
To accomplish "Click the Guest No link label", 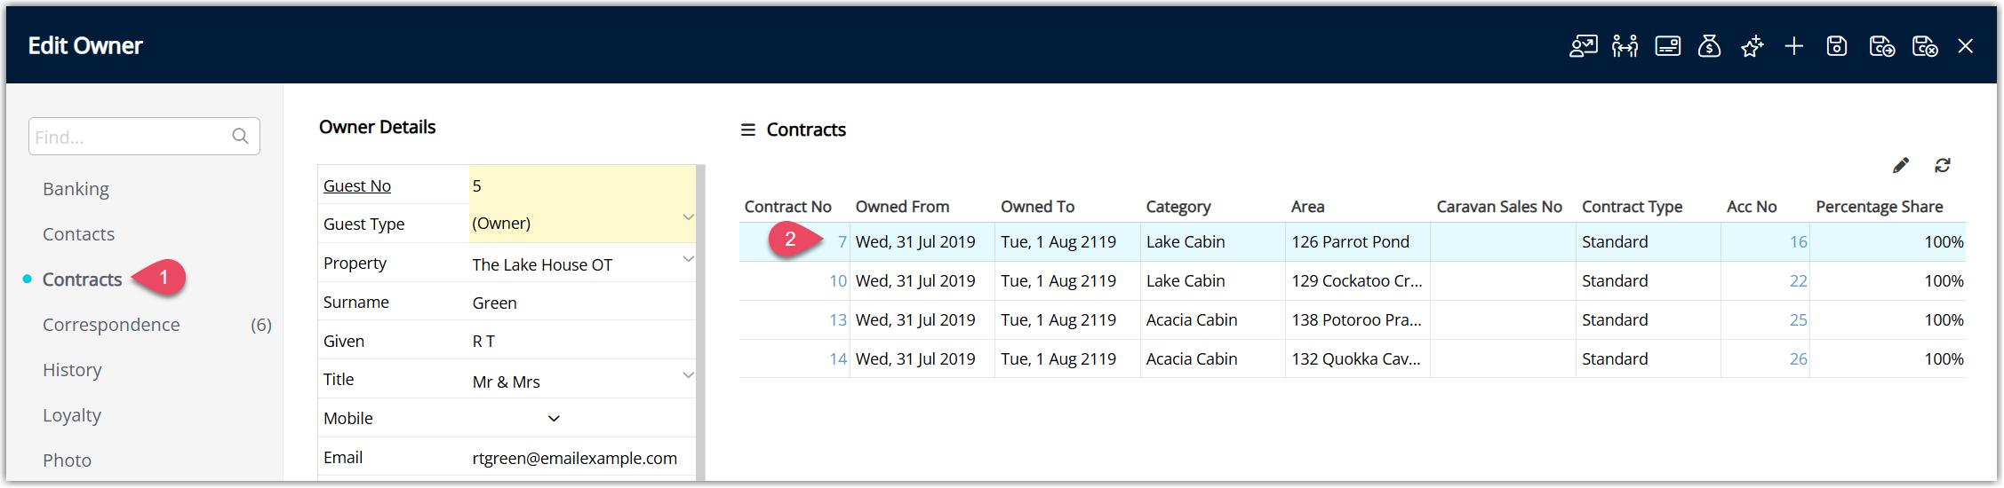I will tap(357, 185).
